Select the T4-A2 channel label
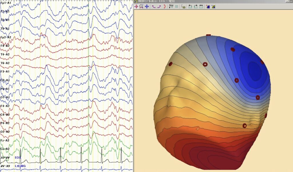This screenshot has width=293, height=172. tap(5, 54)
